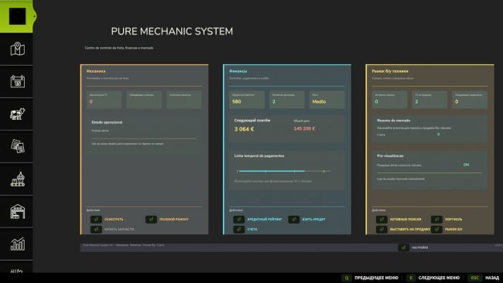Click the total debt amount 145 200 €
The width and height of the screenshot is (503, 283).
point(304,128)
